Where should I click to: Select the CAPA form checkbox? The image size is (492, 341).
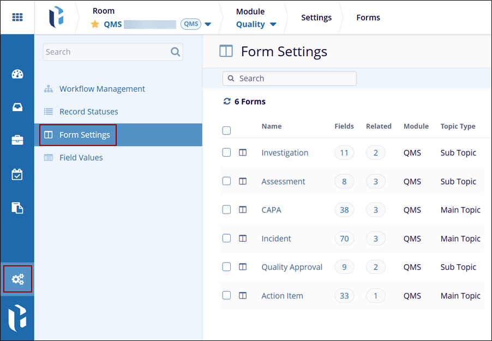tap(226, 210)
